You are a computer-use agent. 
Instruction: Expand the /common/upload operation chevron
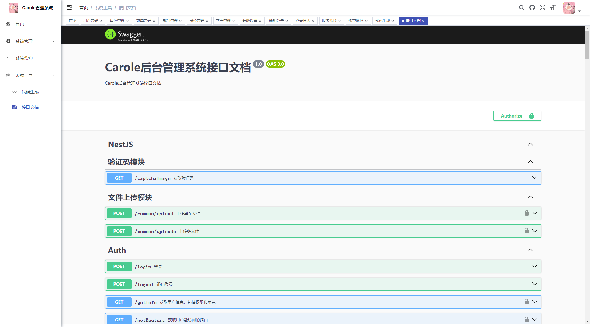(x=535, y=213)
